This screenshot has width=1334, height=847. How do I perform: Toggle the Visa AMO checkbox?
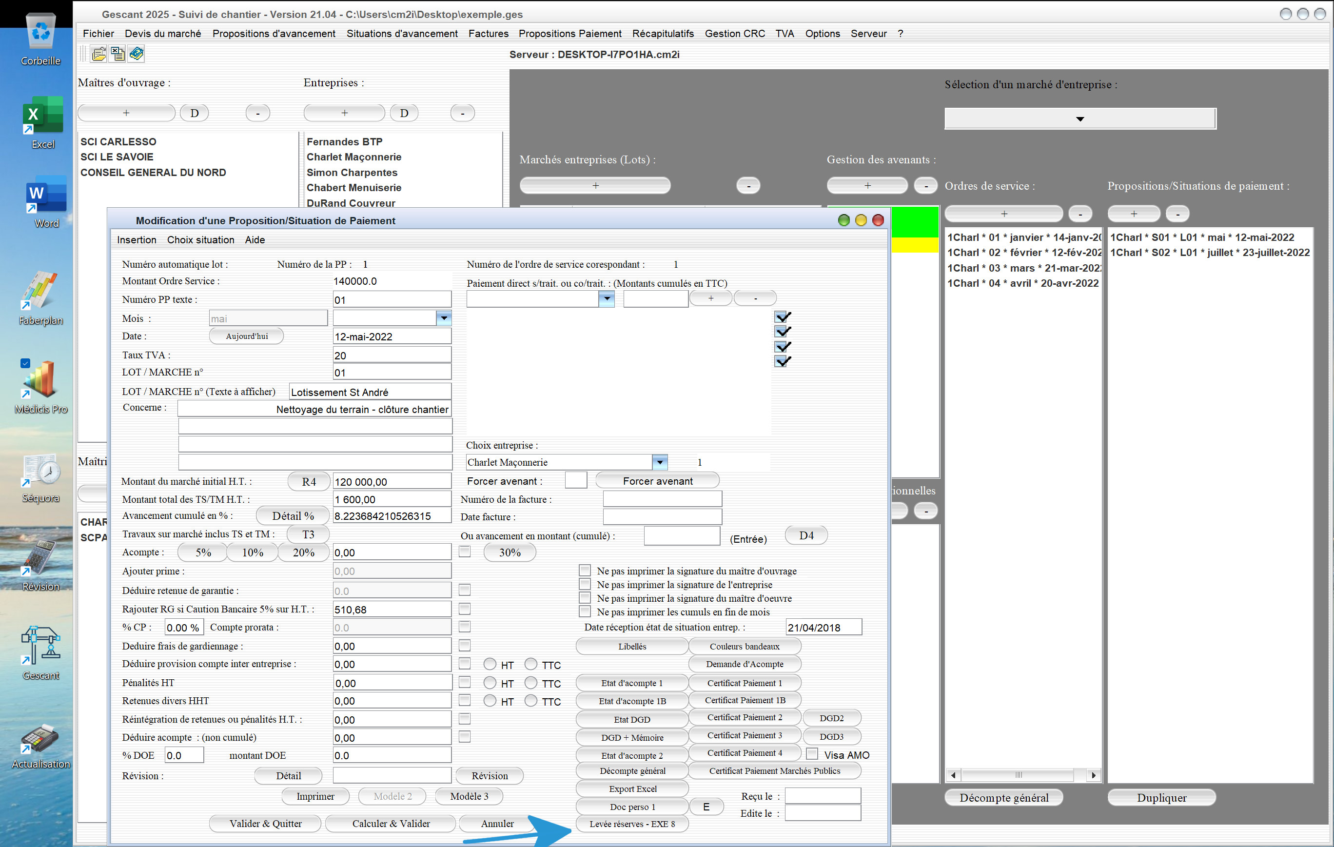812,754
